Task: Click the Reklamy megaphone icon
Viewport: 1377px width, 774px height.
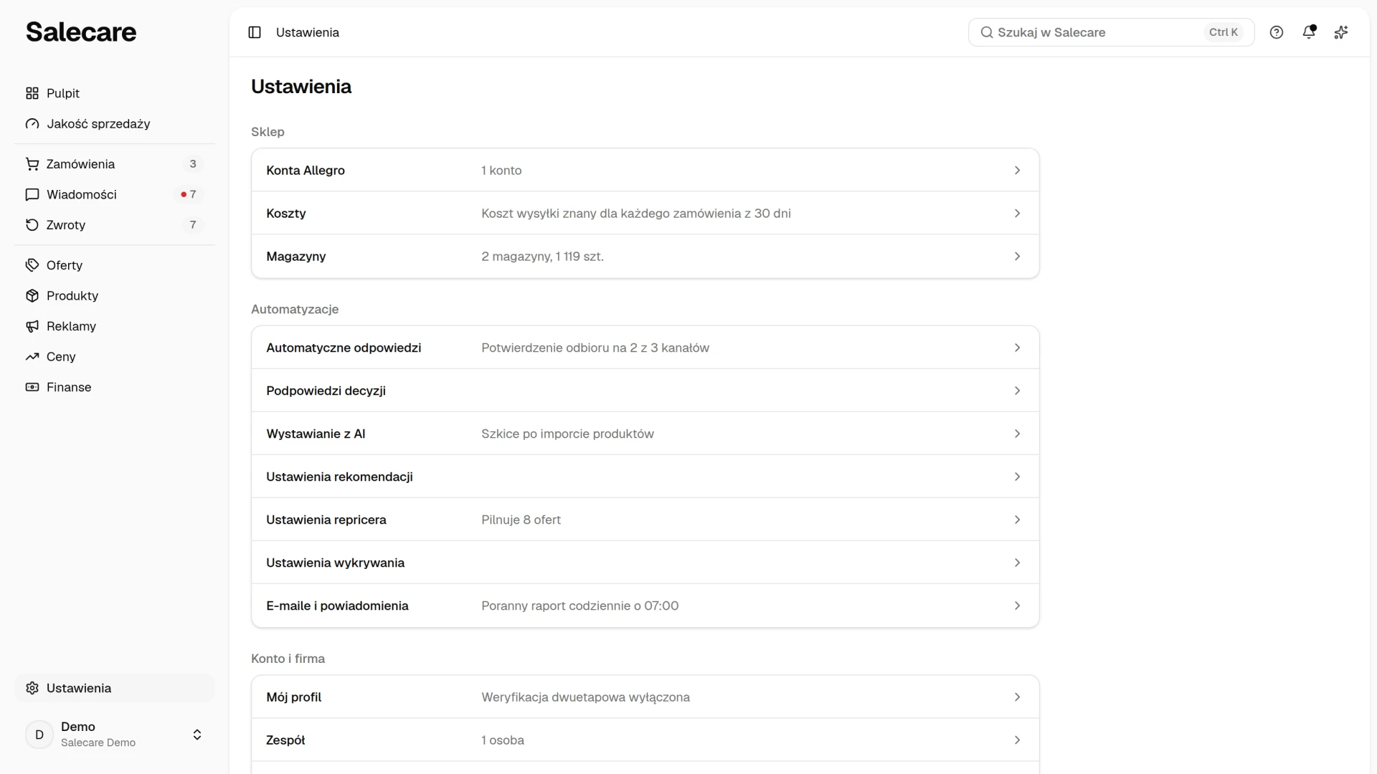Action: 32,326
